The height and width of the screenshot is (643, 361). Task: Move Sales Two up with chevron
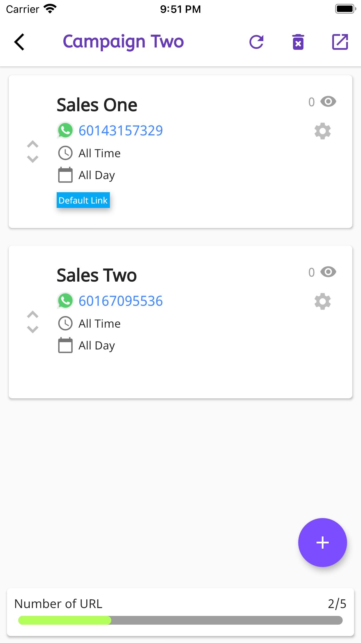tap(33, 315)
